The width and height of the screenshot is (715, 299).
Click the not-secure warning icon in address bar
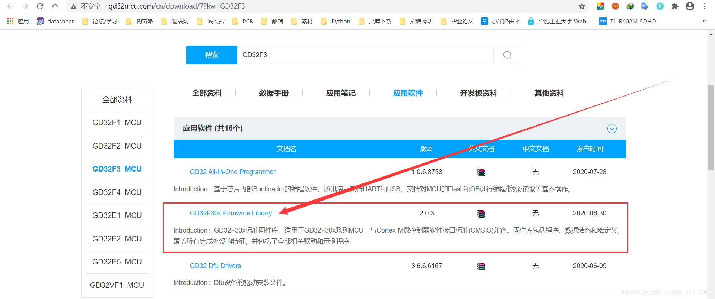coord(74,6)
